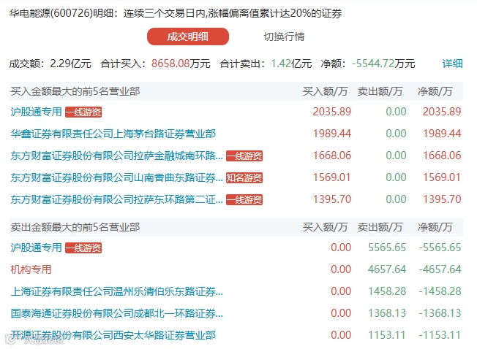This screenshot has height=349, width=477.
Task: Click 知名游资 tag on 山南香曲东路 row
Action: point(244,178)
